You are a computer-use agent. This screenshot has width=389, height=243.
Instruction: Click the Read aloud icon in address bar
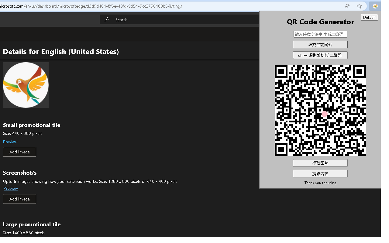tap(347, 6)
